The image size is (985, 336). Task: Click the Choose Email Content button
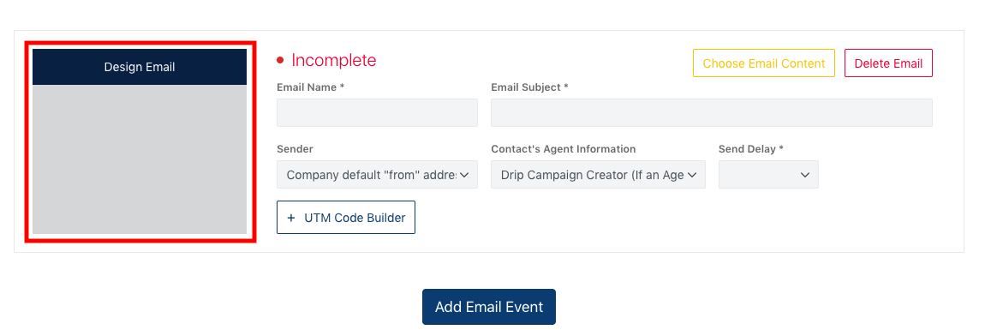(763, 63)
